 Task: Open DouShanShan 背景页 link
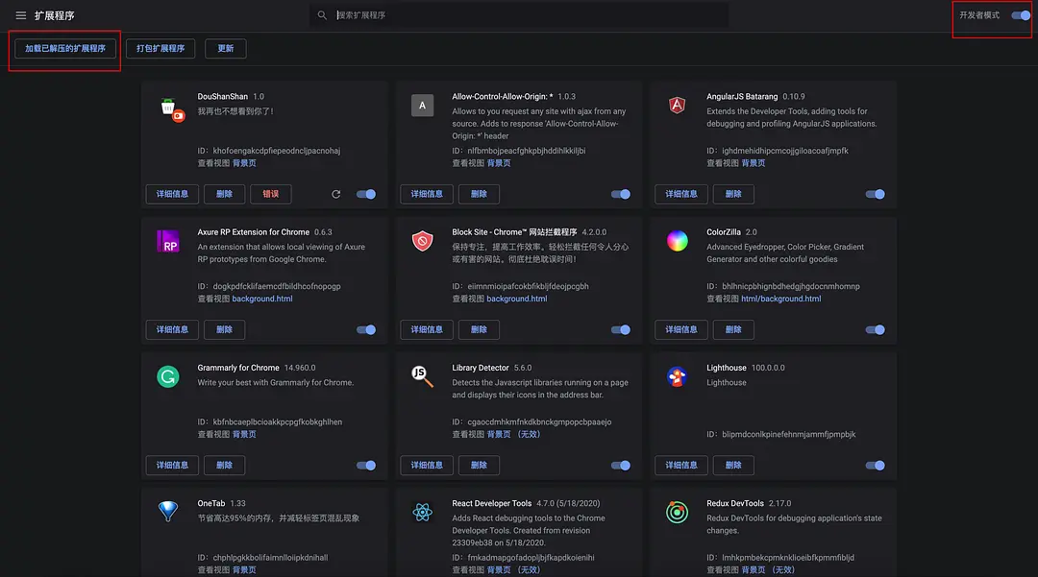pyautogui.click(x=244, y=163)
